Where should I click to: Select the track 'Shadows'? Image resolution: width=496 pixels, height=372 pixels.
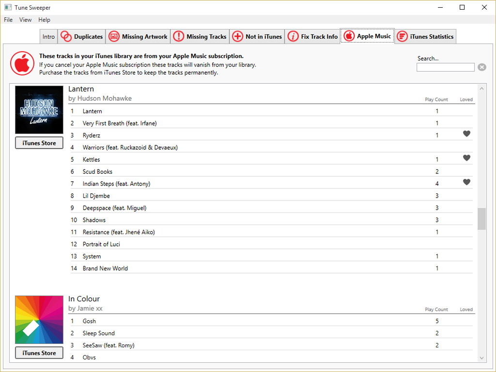click(x=271, y=220)
